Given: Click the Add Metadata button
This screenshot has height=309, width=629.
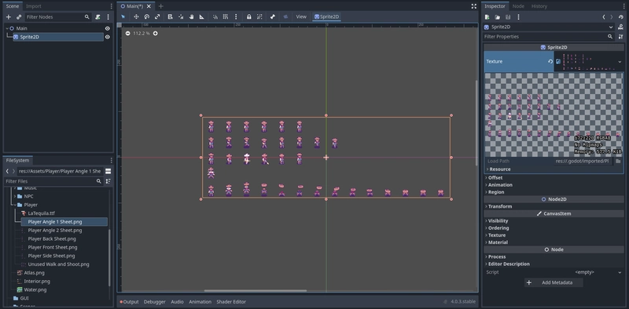Looking at the screenshot, I should pos(554,282).
